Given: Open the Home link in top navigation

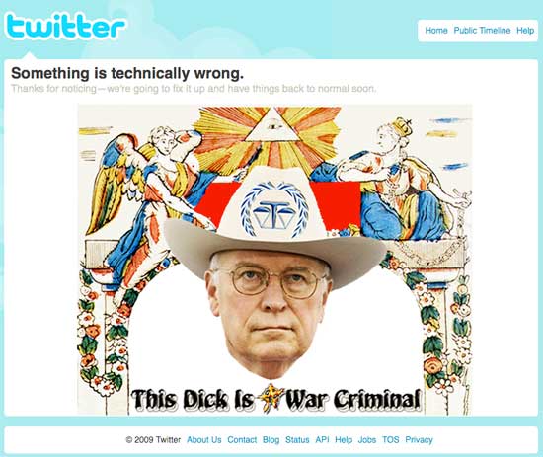Looking at the screenshot, I should click(436, 31).
